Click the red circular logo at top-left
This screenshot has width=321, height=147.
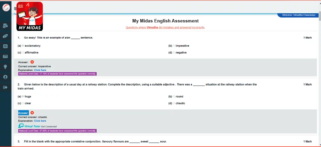tap(6, 7)
